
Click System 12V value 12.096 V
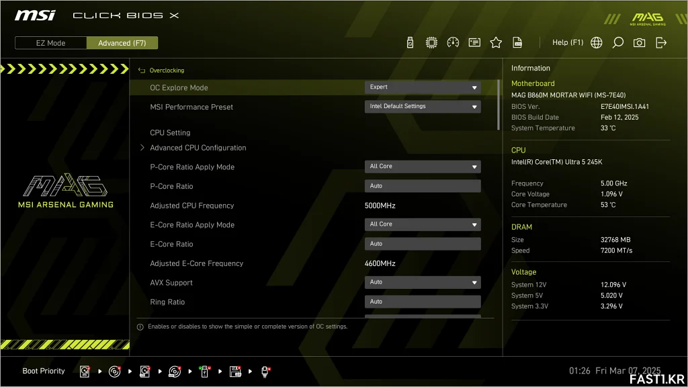coord(613,285)
